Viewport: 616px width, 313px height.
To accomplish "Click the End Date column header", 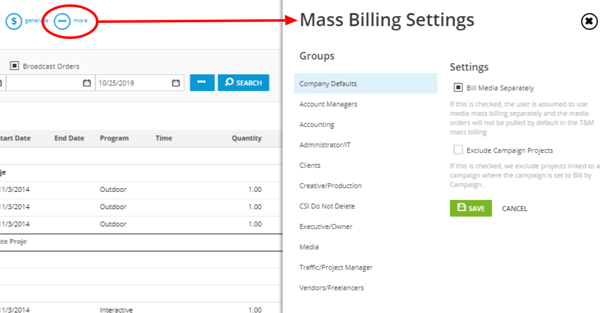I will pyautogui.click(x=69, y=138).
